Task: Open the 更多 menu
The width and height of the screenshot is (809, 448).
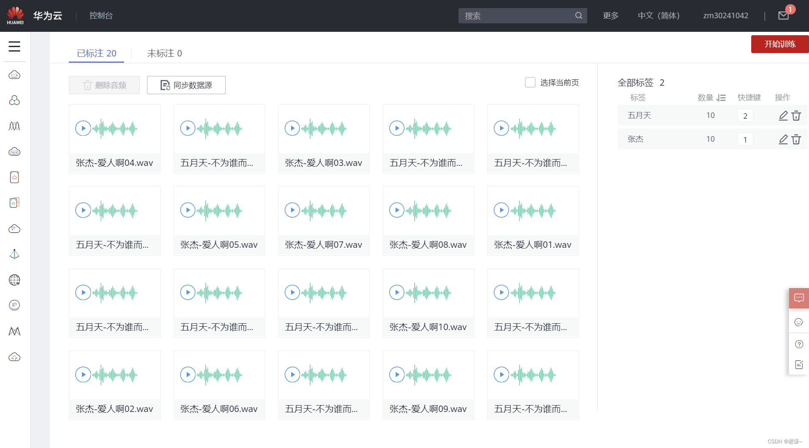Action: click(611, 16)
